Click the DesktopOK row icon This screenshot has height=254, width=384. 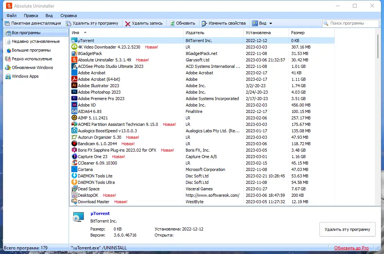pyautogui.click(x=74, y=195)
